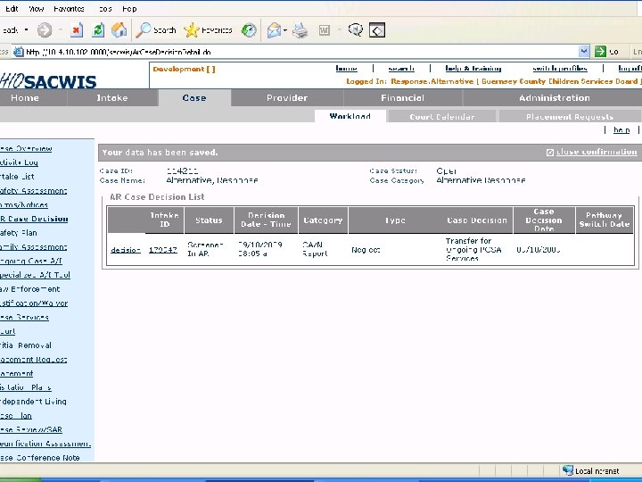Screen dimensions: 642x482
Task: Open the address bar dropdown arrow
Action: (x=584, y=51)
